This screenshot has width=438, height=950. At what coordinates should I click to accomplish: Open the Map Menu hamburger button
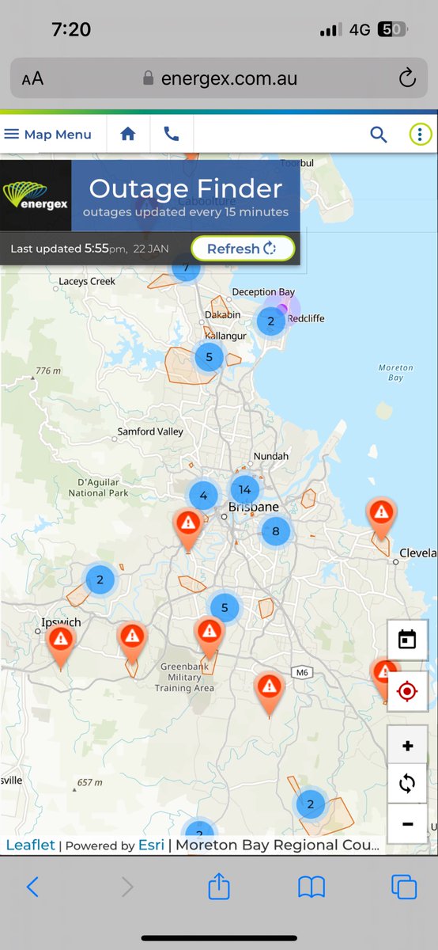coord(47,135)
